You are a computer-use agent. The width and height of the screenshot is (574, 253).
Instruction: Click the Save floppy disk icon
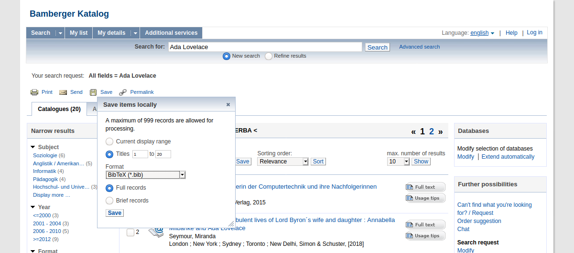click(x=93, y=92)
